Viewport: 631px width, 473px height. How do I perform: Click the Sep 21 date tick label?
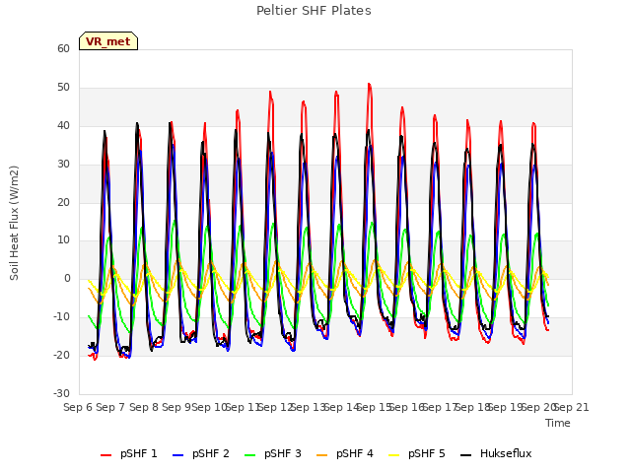click(x=572, y=407)
